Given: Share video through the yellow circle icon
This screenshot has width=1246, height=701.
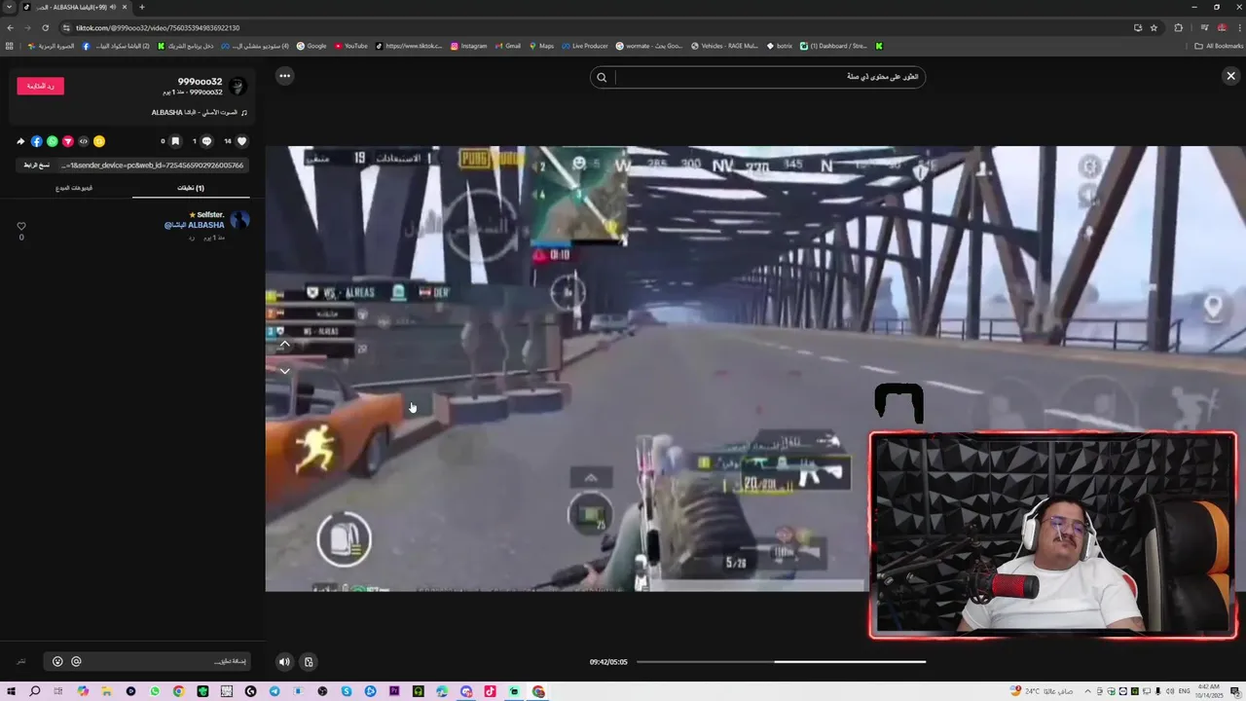Looking at the screenshot, I should 98,141.
